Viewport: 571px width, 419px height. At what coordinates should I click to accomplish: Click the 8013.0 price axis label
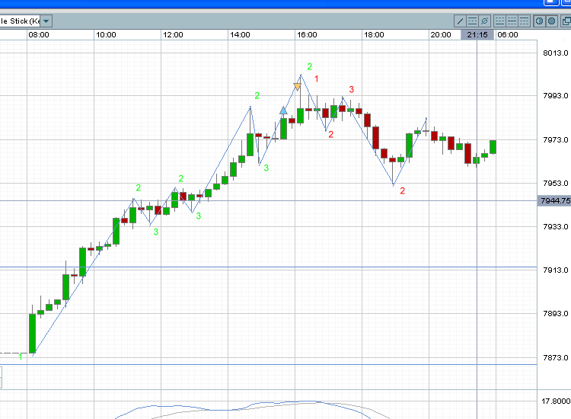[x=555, y=53]
